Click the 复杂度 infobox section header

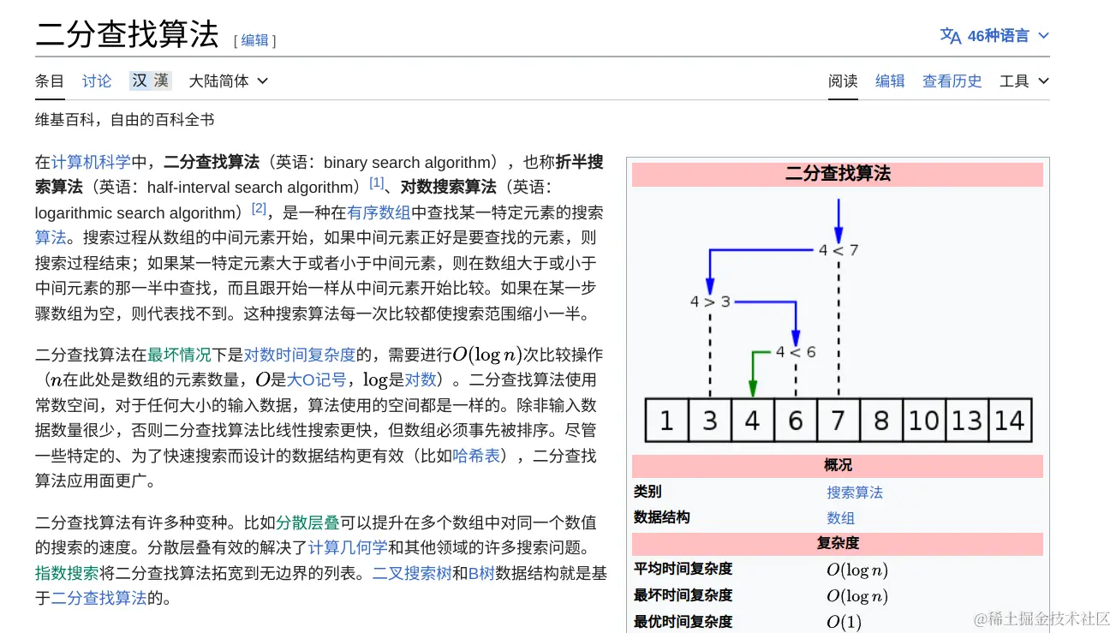838,544
